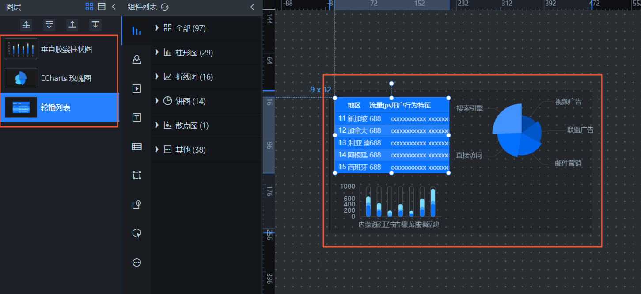Click the rose pie chart on canvas
Screen dimensions: 641x294
(517, 130)
